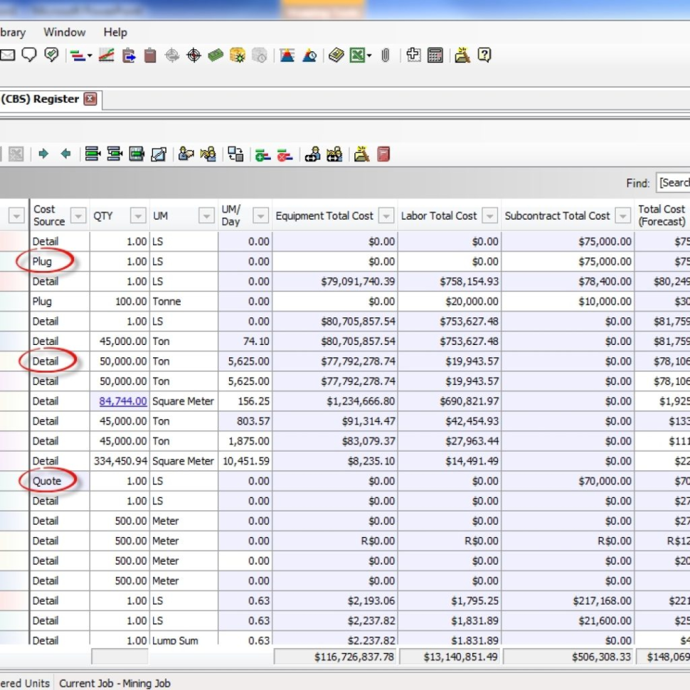Image resolution: width=690 pixels, height=690 pixels.
Task: Open the Window menu
Action: (x=65, y=32)
